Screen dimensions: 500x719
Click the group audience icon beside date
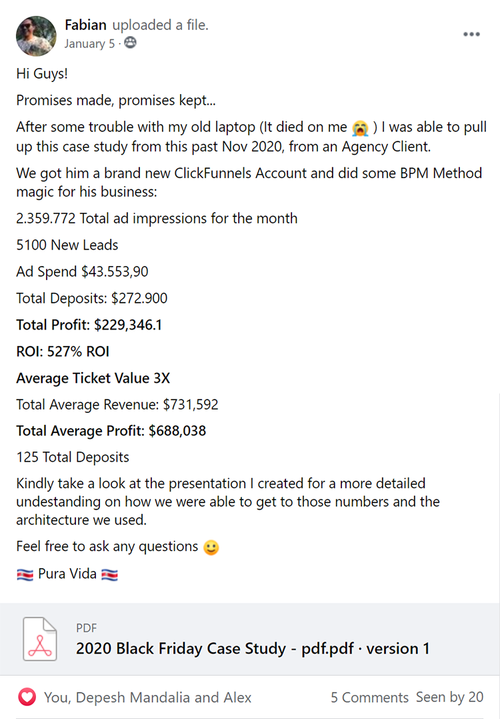[x=130, y=44]
